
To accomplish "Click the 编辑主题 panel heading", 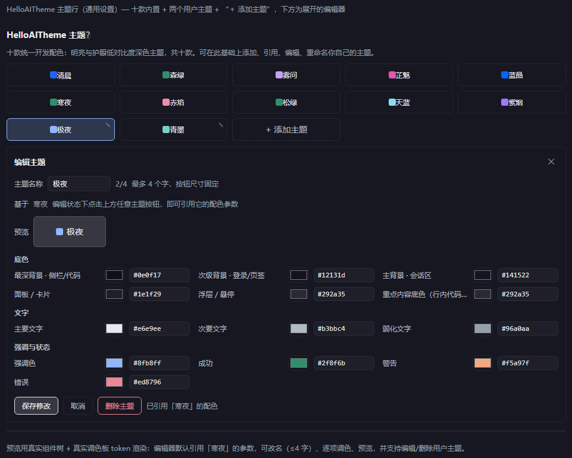I will (x=30, y=162).
